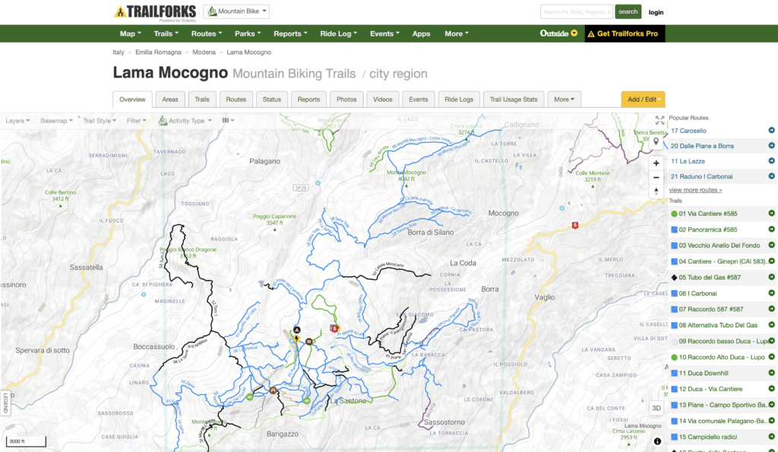Focus the trails search input field
Screen dimensions: 778x452
[x=577, y=11]
